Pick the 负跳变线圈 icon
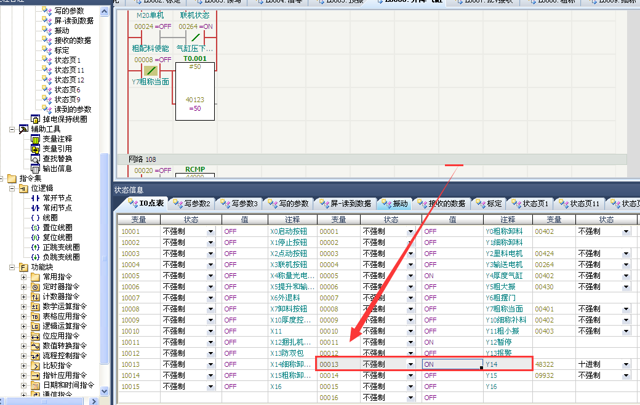640x405 pixels. point(36,257)
